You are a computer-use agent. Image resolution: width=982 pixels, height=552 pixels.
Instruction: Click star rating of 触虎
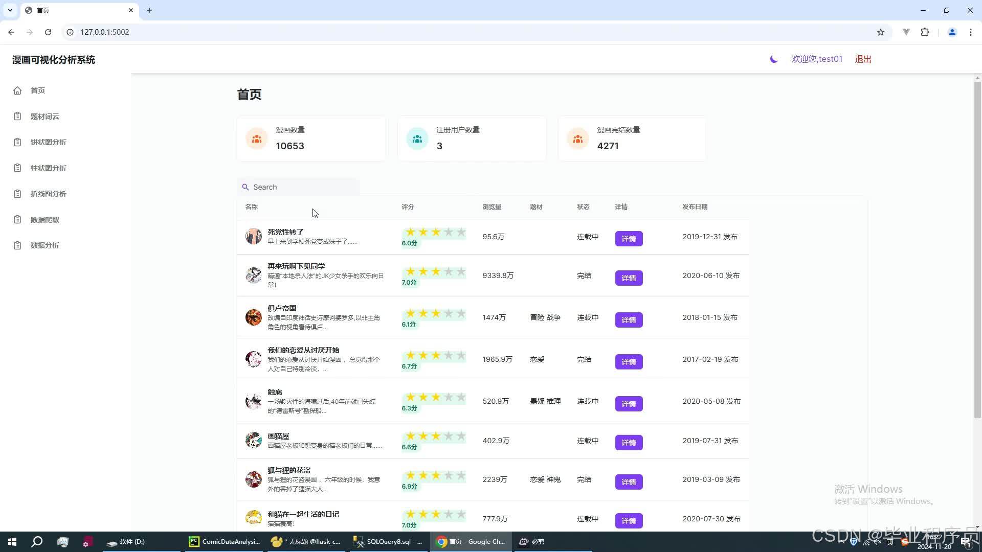435,398
